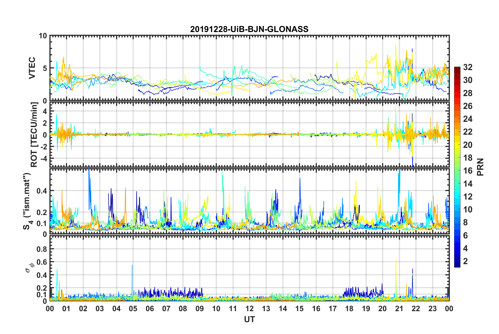Click the 0.6 tick on sigma phi axis
This screenshot has height=334, width=499.
[x=42, y=262]
